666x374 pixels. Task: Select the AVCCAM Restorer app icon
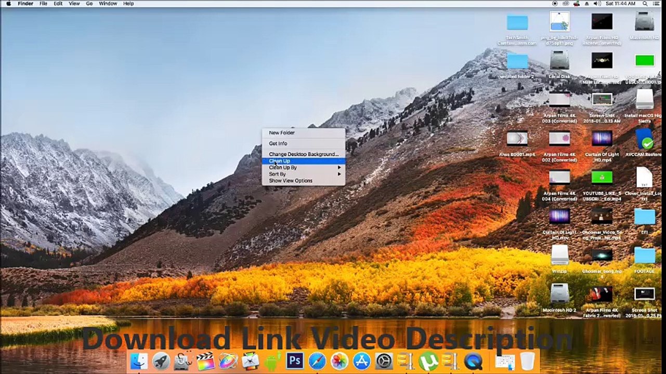click(x=645, y=138)
